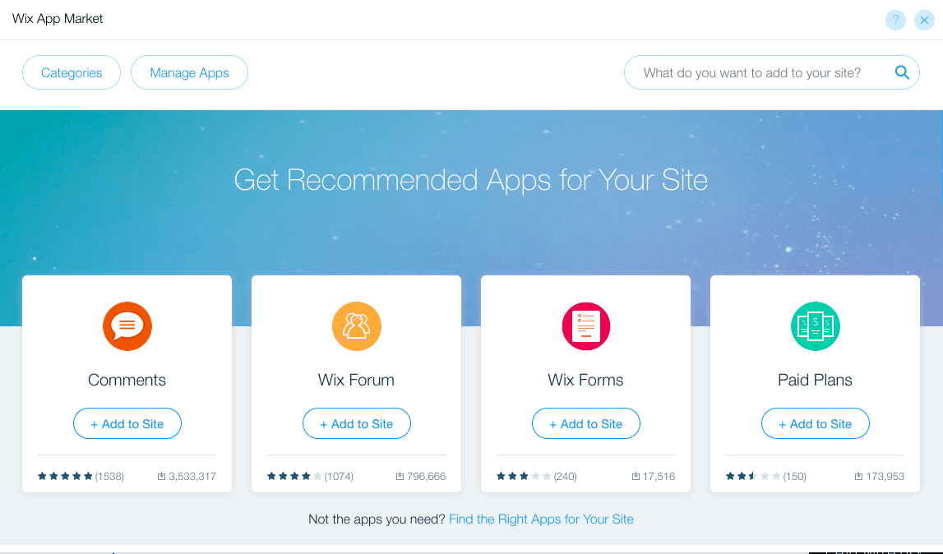This screenshot has width=943, height=554.
Task: Close the Wix App Market window
Action: pos(924,20)
